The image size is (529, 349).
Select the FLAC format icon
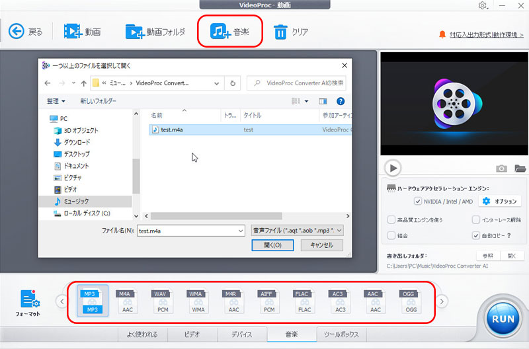coord(305,301)
